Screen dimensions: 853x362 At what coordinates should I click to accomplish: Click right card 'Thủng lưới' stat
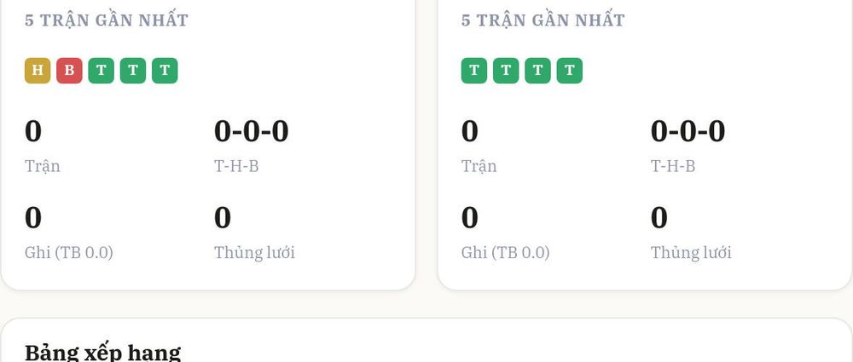691,233
